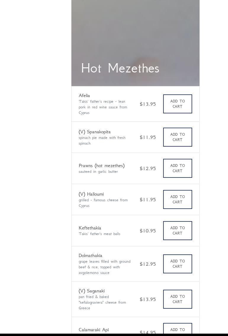This screenshot has height=336, width=228.
Task: Add (V) Spanakopita to the cart
Action: click(x=177, y=137)
